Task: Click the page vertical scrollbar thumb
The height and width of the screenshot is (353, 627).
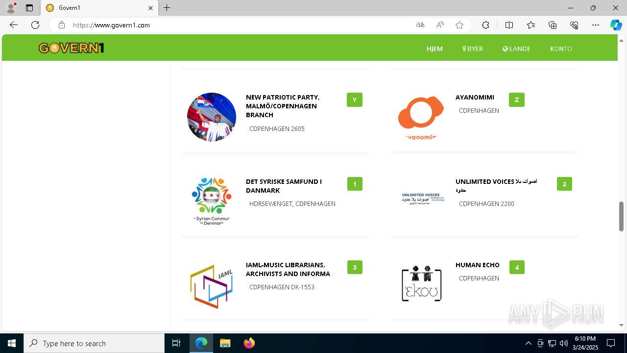Action: 622,216
